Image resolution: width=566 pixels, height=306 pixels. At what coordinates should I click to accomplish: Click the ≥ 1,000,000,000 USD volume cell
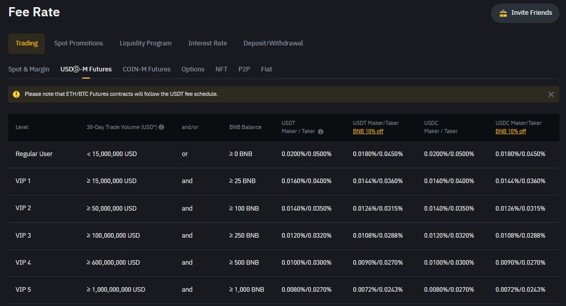[116, 290]
